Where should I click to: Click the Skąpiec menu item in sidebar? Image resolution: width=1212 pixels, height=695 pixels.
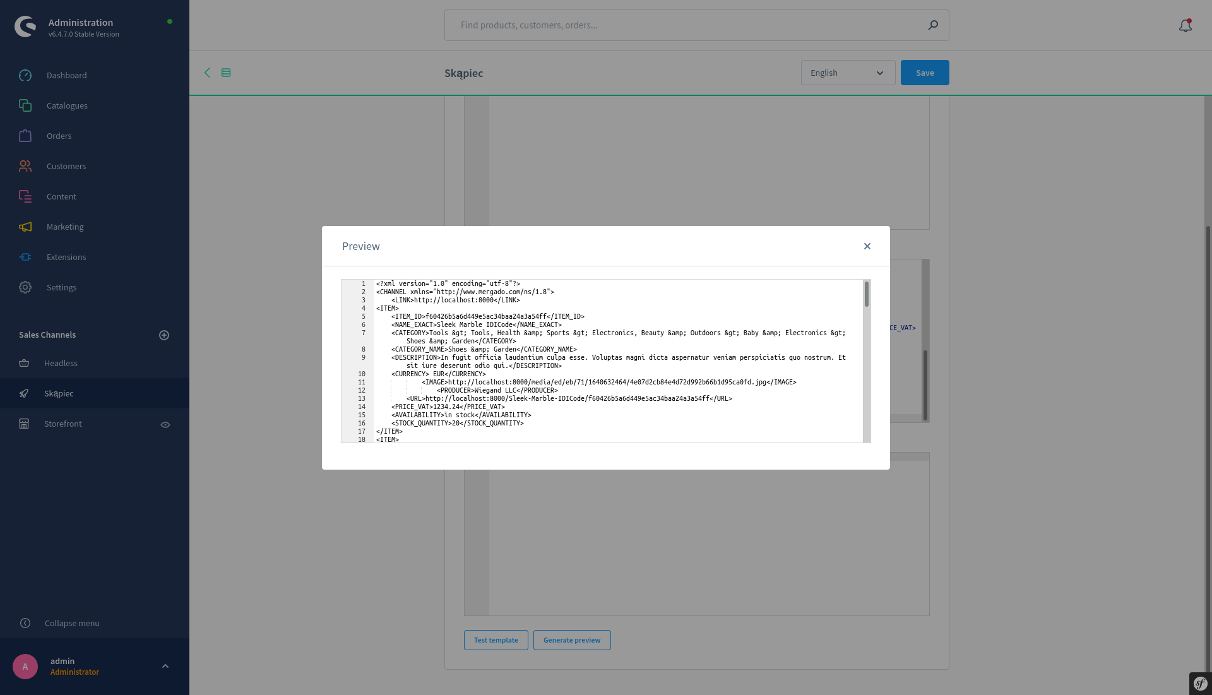[x=58, y=393]
